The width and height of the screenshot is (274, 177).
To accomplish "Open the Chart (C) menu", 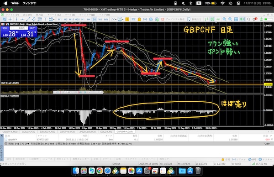I will 54,15.
